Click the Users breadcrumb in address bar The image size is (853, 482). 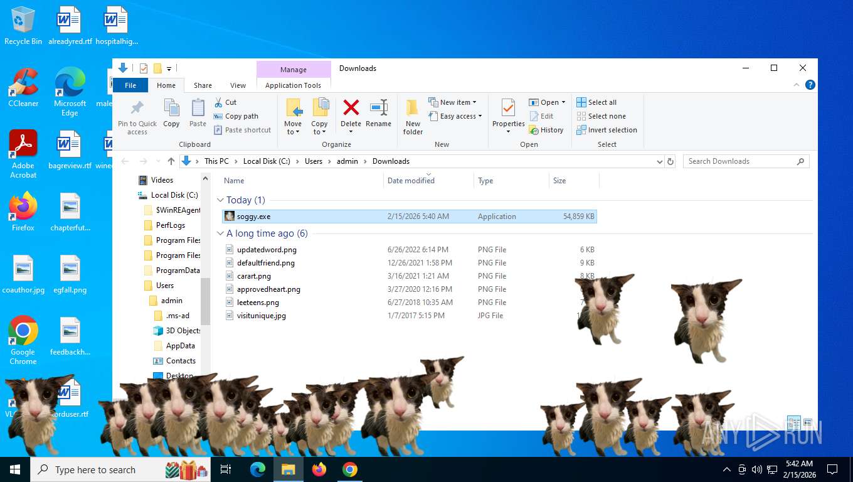(x=314, y=161)
